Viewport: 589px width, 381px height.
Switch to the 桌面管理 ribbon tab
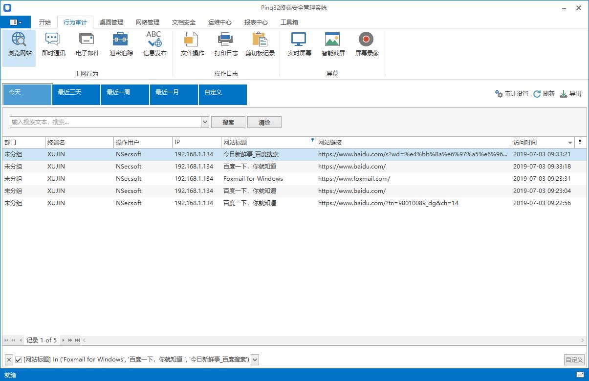[111, 22]
